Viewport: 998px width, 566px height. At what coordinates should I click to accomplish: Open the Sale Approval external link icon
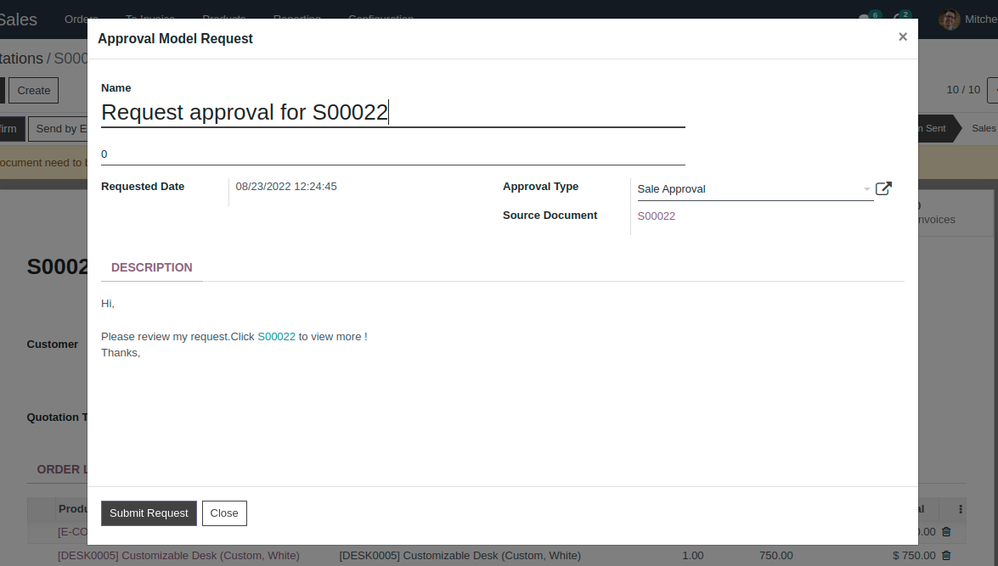883,188
